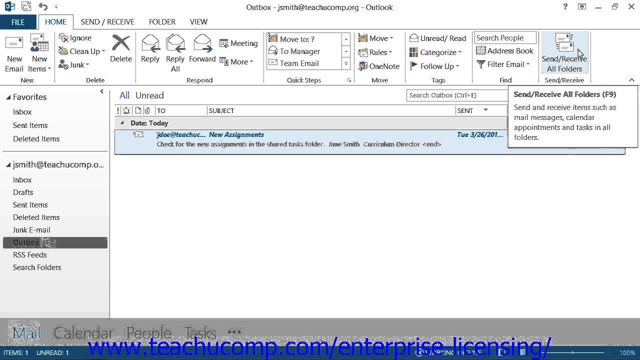This screenshot has width=640, height=360.
Task: Sort by the SENT column header
Action: point(481,110)
